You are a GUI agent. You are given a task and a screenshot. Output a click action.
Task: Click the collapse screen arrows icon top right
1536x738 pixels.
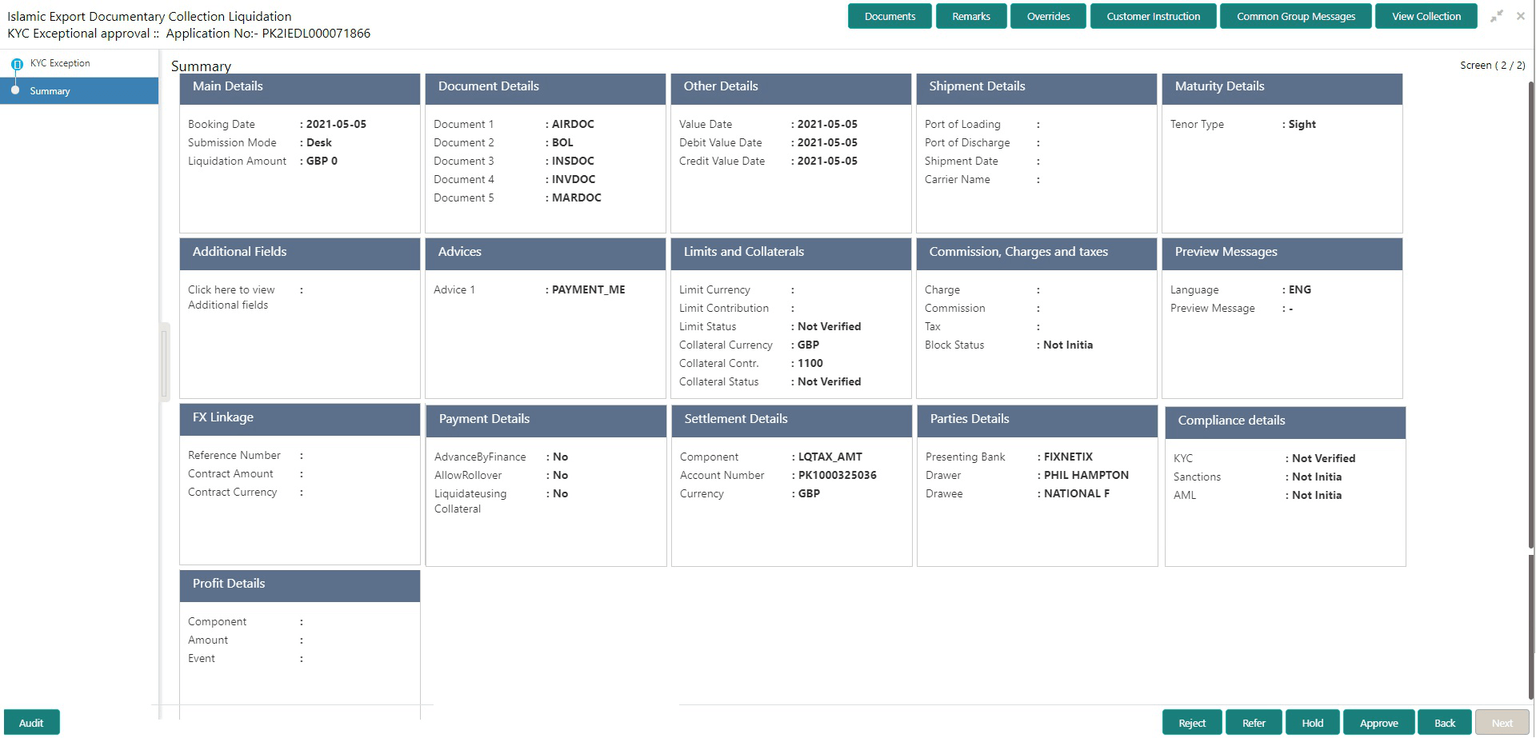[1498, 16]
